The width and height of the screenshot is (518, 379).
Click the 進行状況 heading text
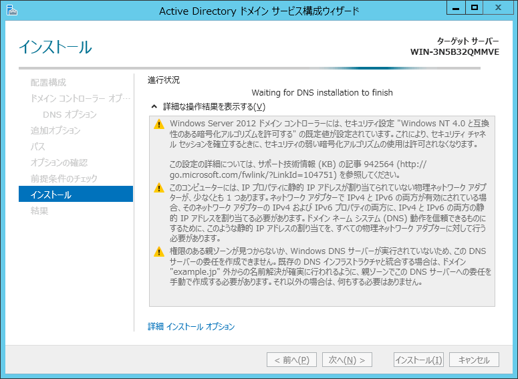coord(164,80)
